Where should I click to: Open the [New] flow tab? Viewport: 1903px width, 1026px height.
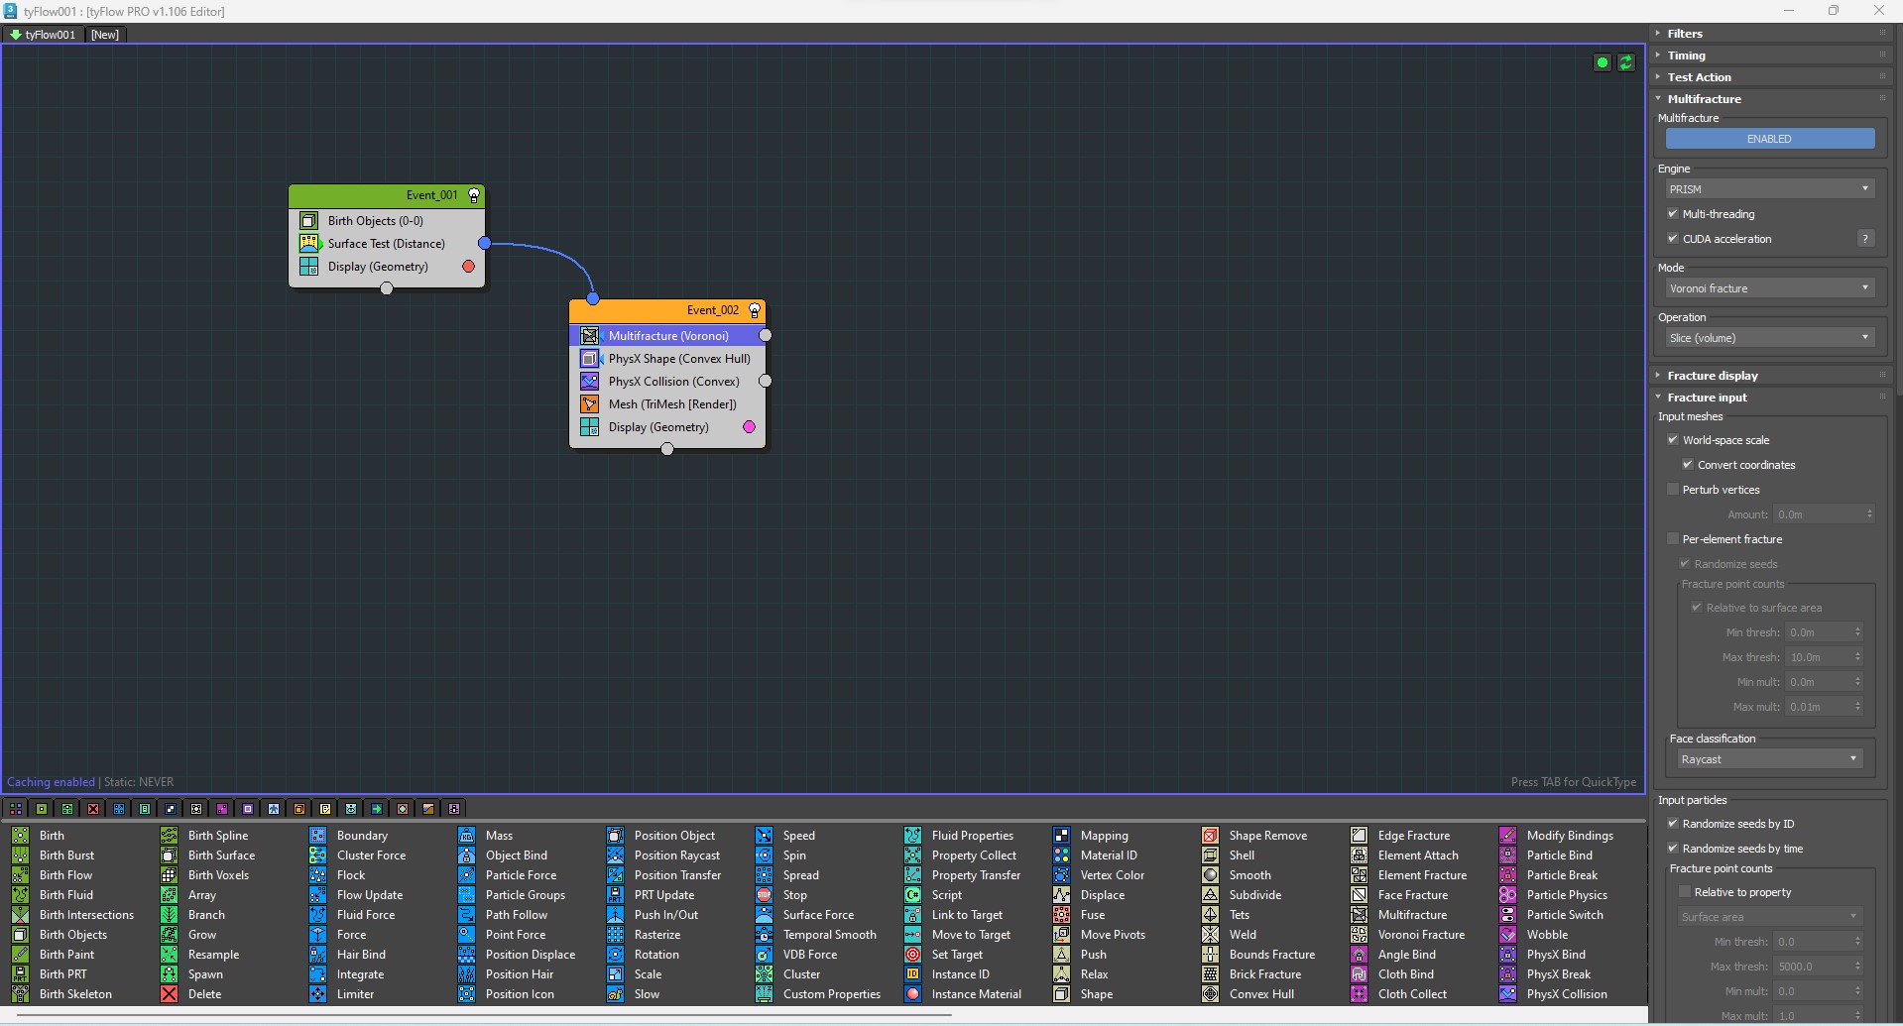pos(105,35)
